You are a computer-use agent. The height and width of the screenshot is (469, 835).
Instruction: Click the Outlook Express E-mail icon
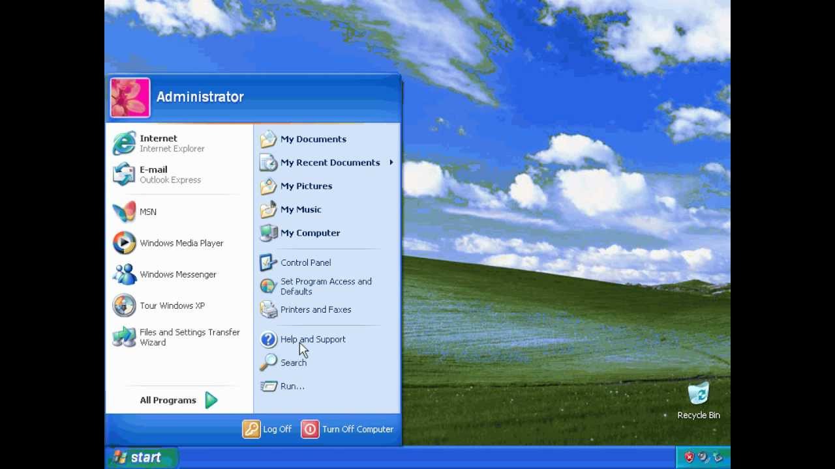coord(124,175)
